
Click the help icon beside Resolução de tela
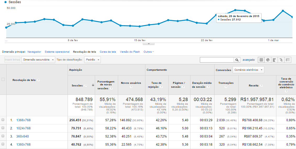pyautogui.click(x=39, y=80)
